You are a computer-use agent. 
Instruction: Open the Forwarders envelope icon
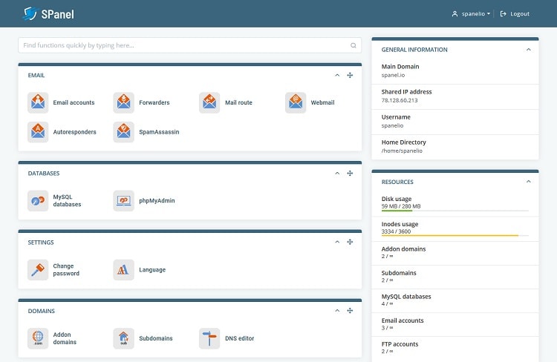pyautogui.click(x=123, y=102)
